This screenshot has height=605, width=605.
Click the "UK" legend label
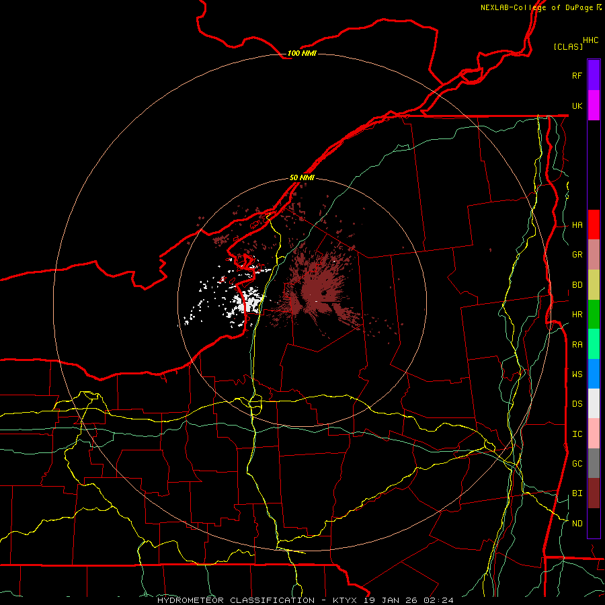[577, 106]
